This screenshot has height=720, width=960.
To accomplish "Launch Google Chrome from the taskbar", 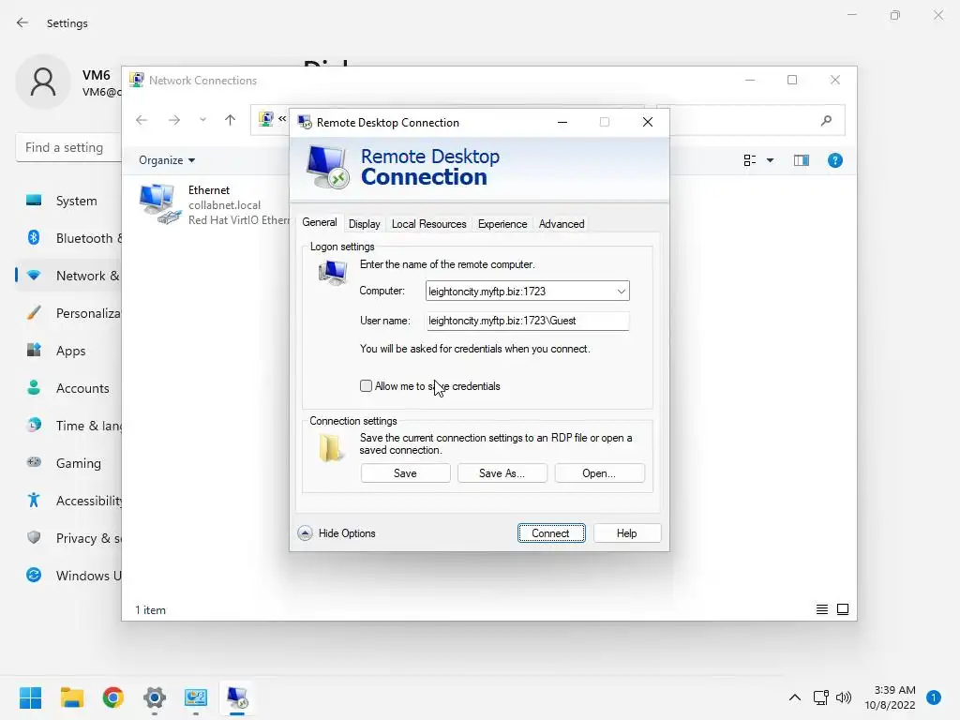I will [x=112, y=697].
